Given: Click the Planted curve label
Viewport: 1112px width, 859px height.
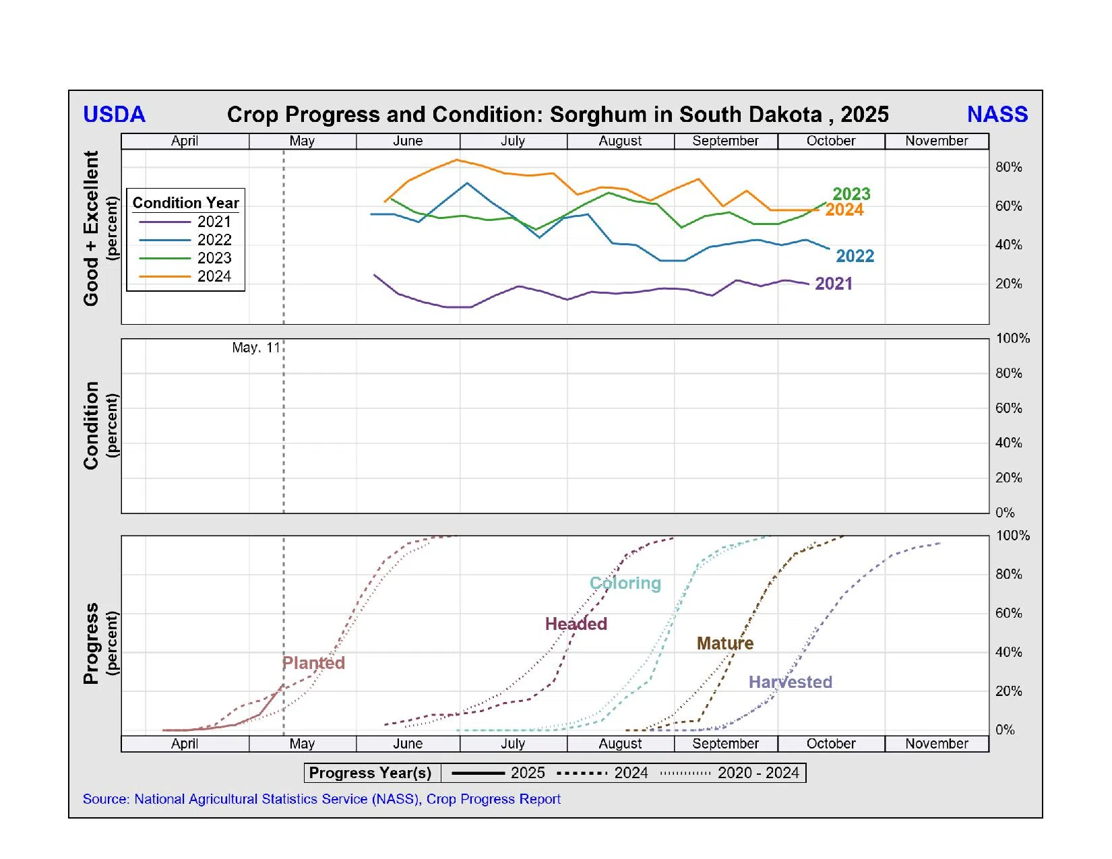Looking at the screenshot, I should 313,663.
